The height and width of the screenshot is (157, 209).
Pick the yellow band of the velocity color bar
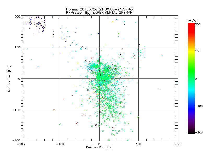(x=191, y=51)
